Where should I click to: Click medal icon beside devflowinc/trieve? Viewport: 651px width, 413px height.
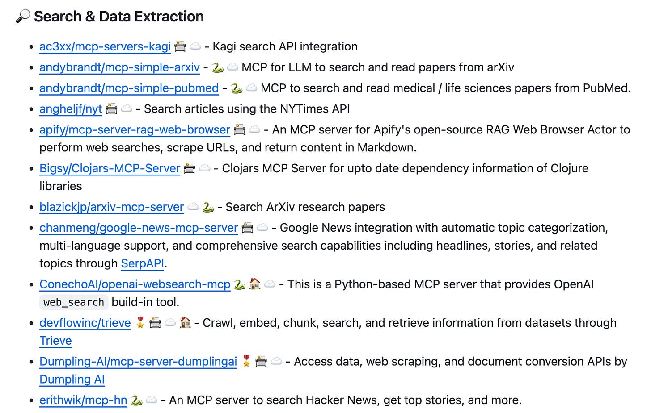pyautogui.click(x=140, y=322)
